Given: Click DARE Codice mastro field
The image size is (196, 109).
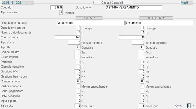Looking at the screenshot, I should pos(78,52).
